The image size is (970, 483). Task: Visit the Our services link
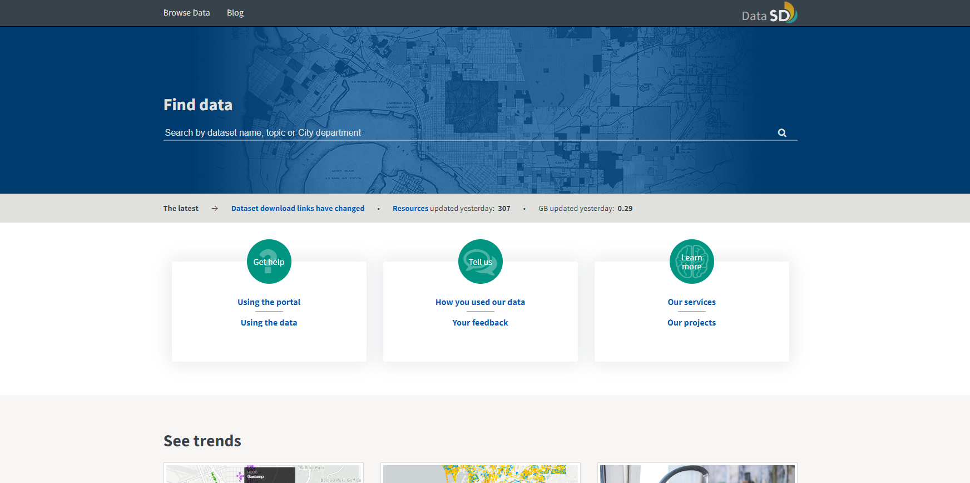[x=691, y=302]
